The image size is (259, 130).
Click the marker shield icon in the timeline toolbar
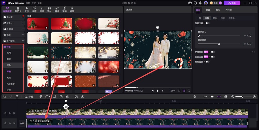coord(41,96)
